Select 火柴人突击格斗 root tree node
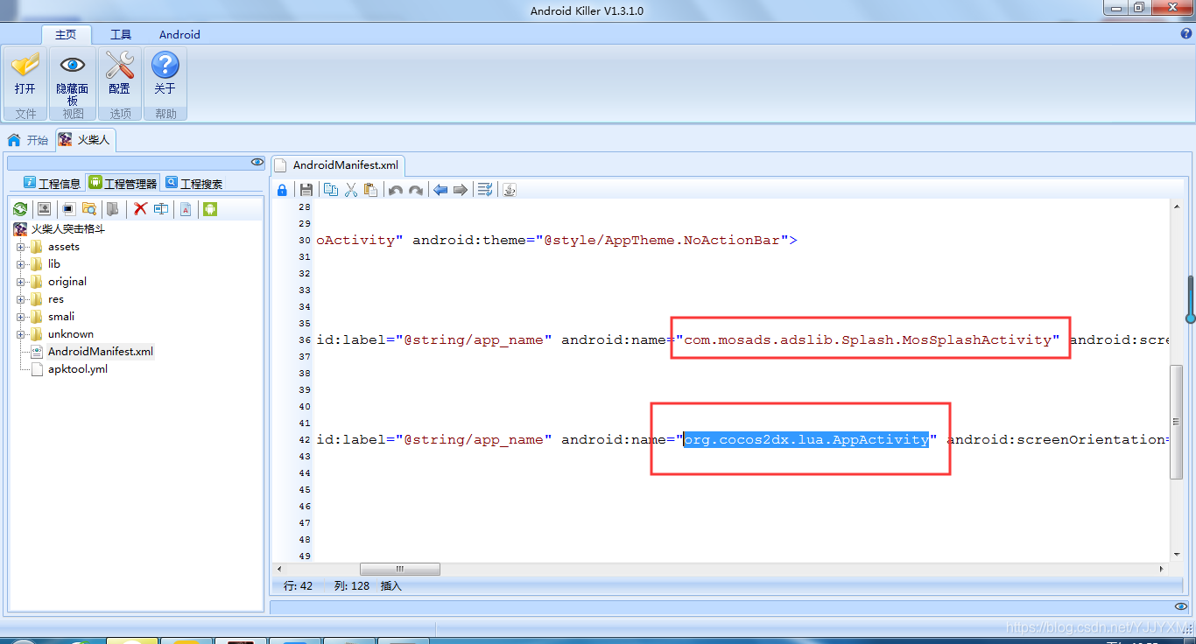This screenshot has width=1196, height=644. pyautogui.click(x=67, y=229)
